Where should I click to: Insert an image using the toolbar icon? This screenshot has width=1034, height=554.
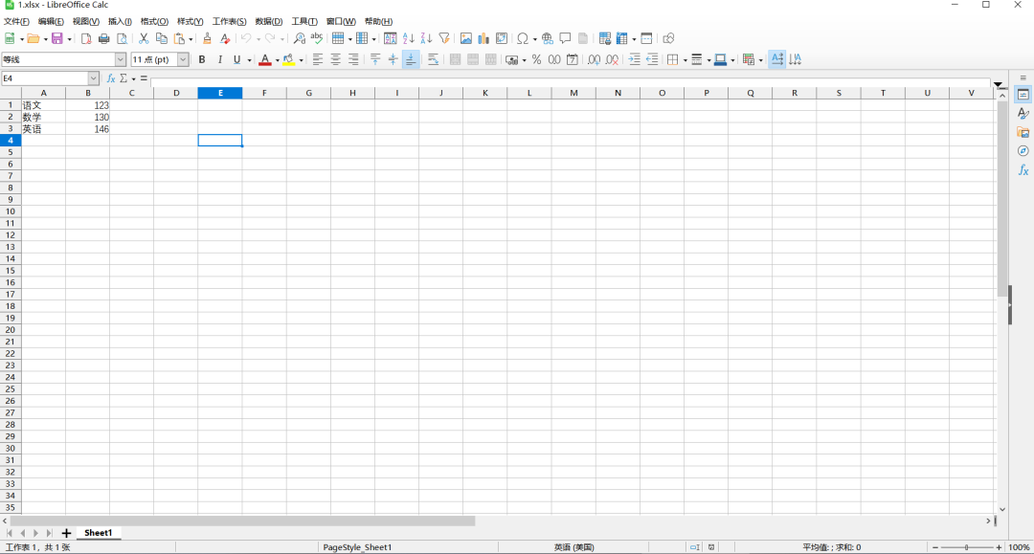click(x=465, y=39)
